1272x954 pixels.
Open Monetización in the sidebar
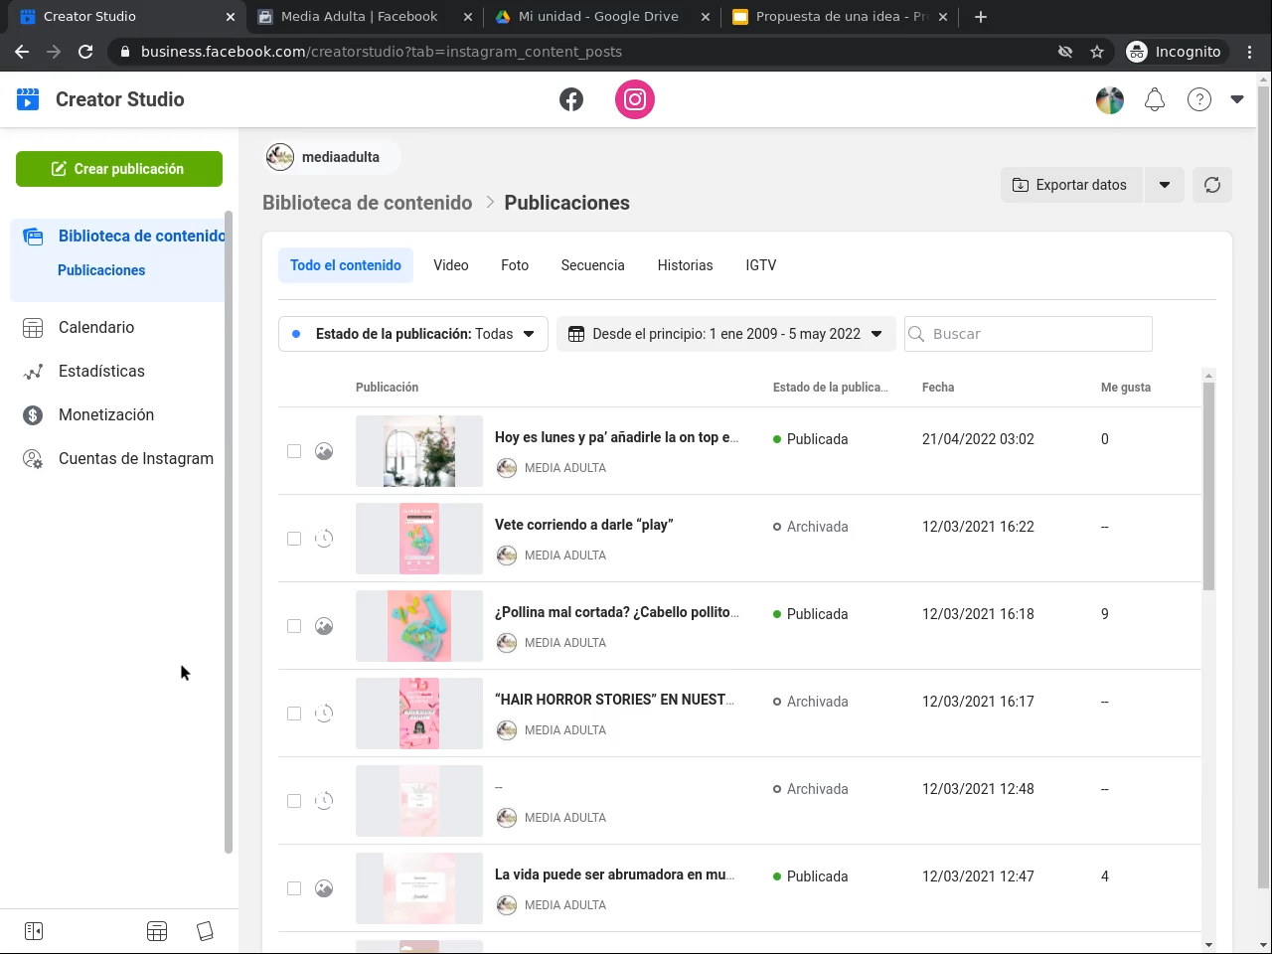106,414
